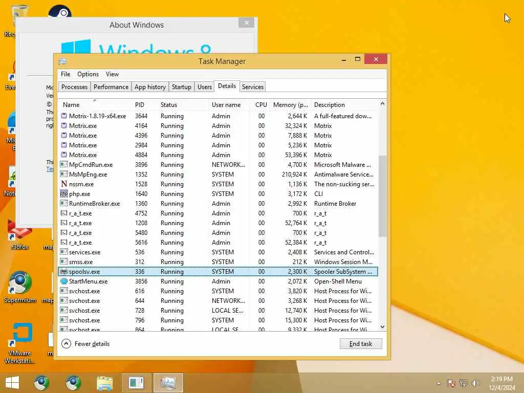Switch to the Users tab
The image size is (524, 393).
205,87
